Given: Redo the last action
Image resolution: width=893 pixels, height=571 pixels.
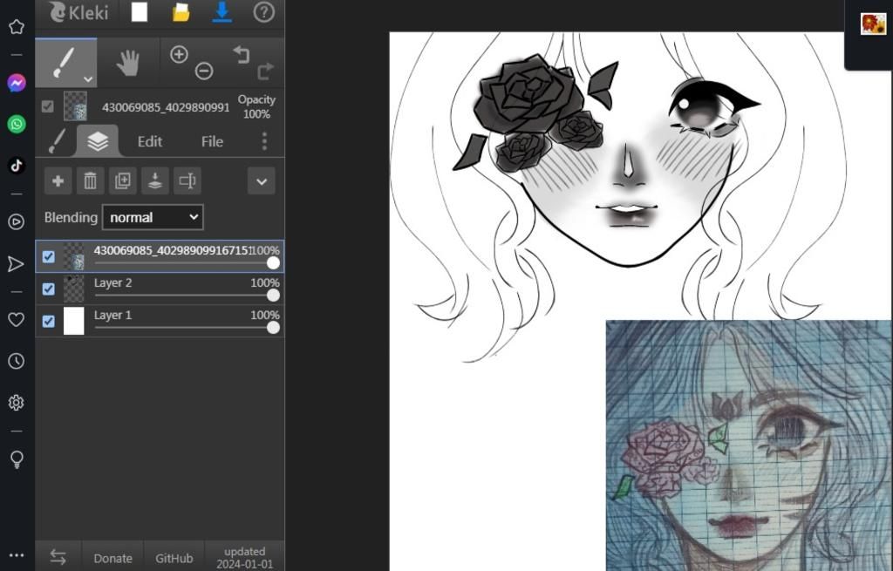Looking at the screenshot, I should point(265,71).
